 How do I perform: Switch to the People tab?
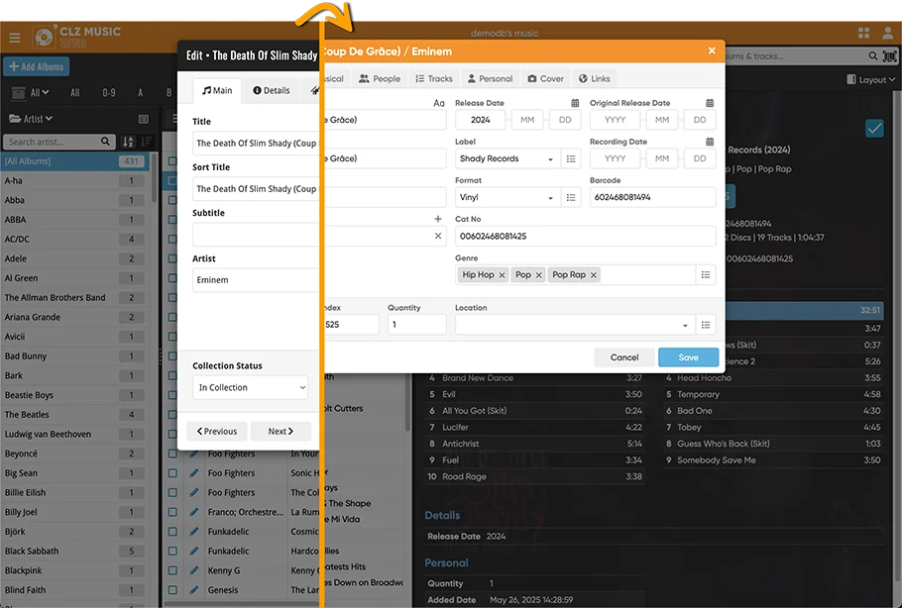pyautogui.click(x=380, y=79)
